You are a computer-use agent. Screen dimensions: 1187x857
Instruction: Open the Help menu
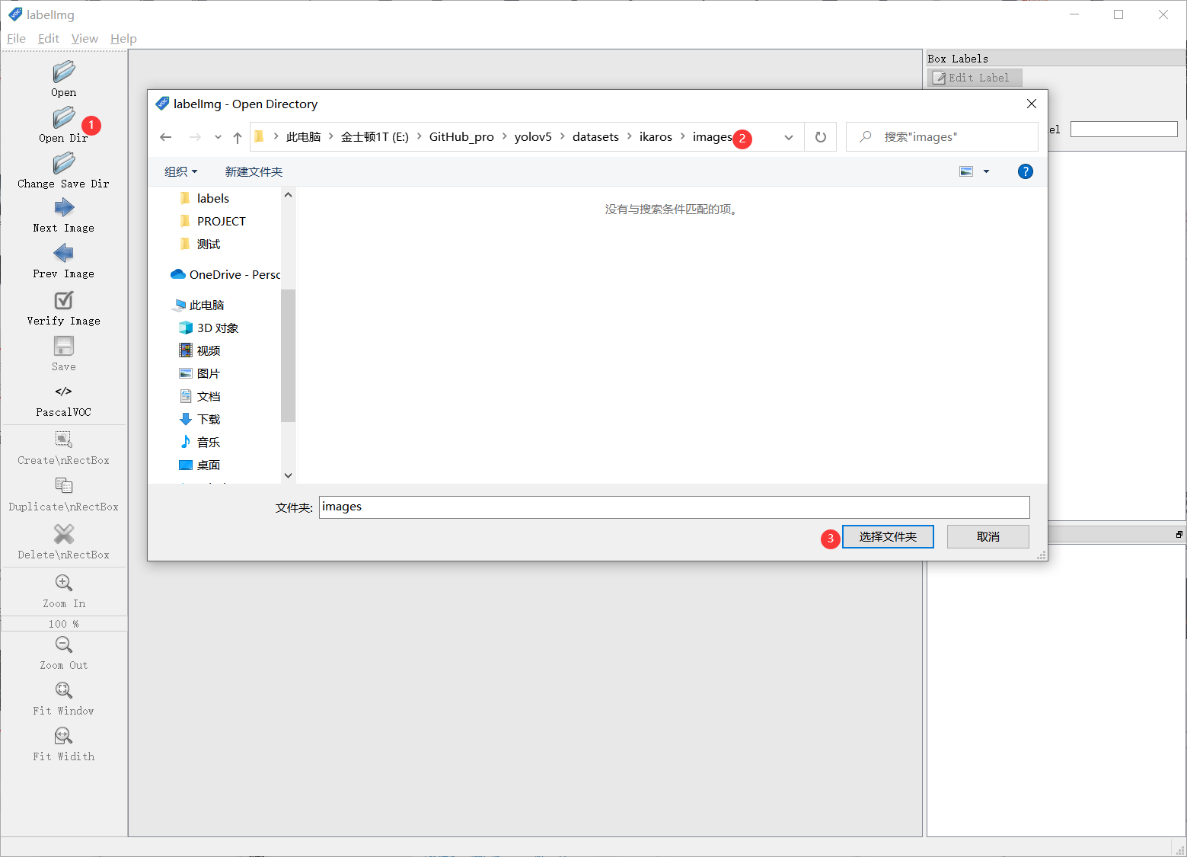tap(123, 39)
